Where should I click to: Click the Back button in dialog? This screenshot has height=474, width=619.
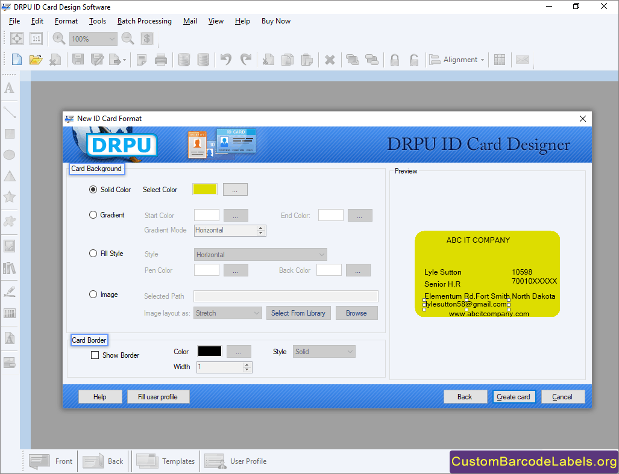465,397
